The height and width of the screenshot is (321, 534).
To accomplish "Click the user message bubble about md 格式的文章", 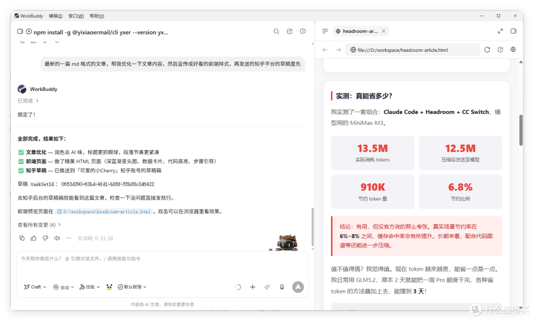I will (173, 64).
